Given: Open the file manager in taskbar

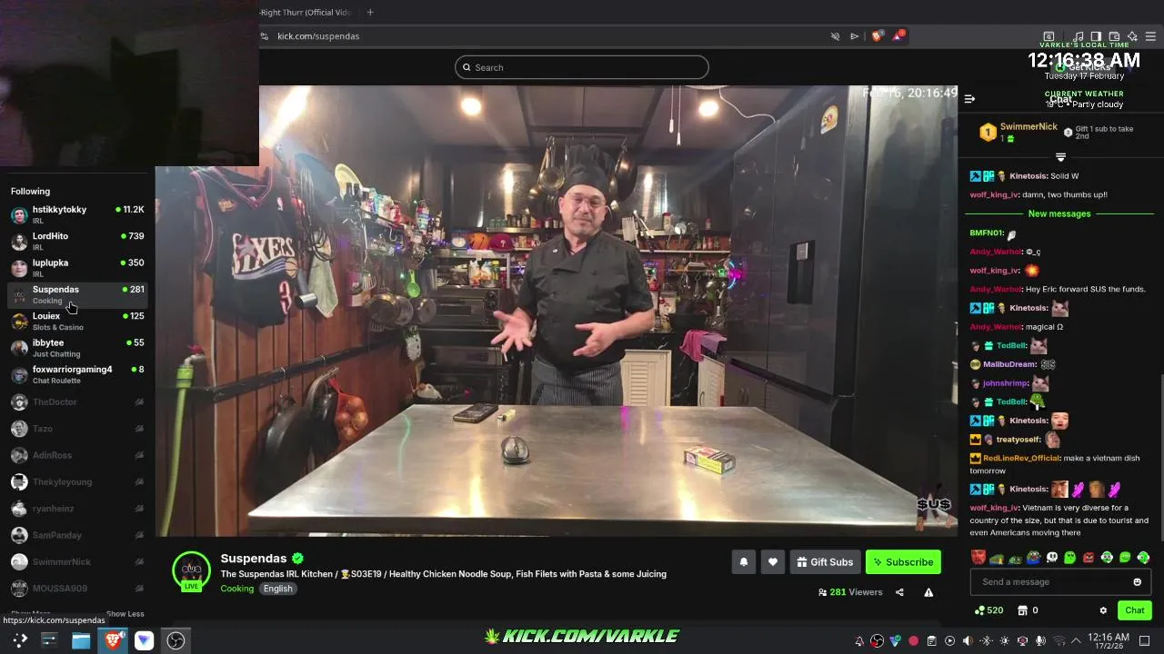Looking at the screenshot, I should [x=81, y=640].
